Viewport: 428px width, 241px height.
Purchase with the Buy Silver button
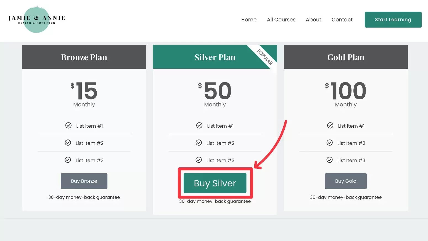coord(215,183)
